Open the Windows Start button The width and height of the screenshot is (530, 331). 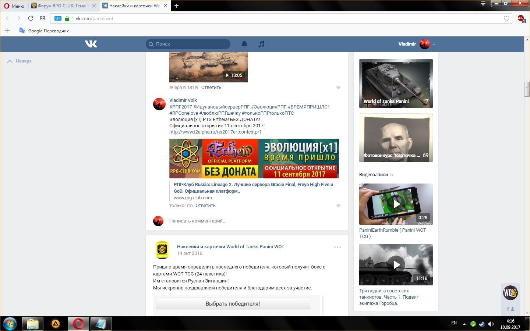9,324
